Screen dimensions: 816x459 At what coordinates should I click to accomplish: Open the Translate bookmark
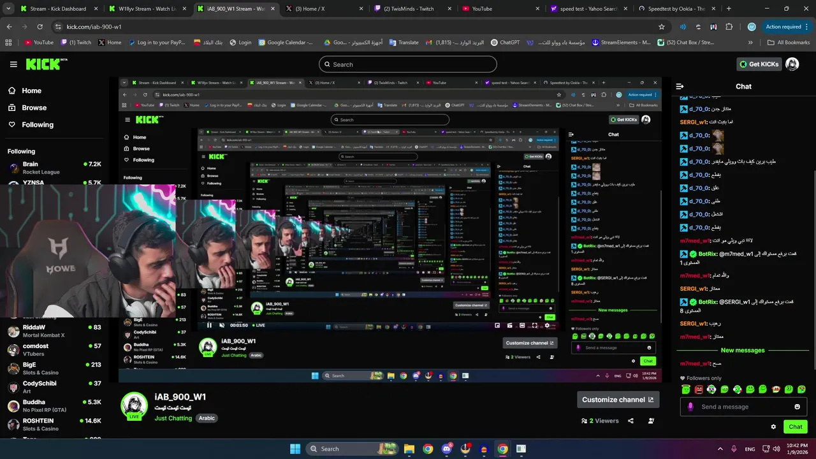[404, 43]
